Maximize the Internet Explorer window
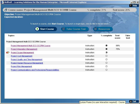The height and width of the screenshot is (104, 140). (134, 2)
